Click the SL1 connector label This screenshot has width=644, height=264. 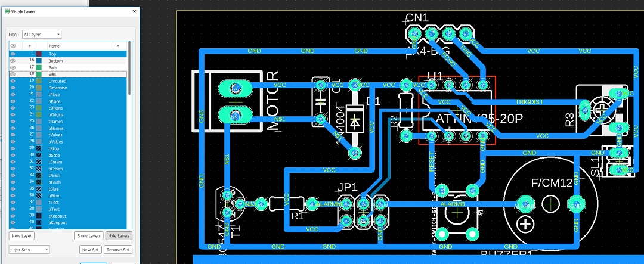pyautogui.click(x=596, y=166)
